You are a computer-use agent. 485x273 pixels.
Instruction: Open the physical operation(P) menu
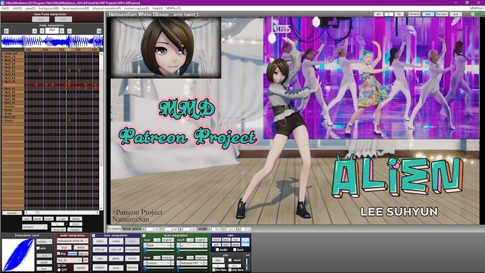pyautogui.click(x=106, y=8)
